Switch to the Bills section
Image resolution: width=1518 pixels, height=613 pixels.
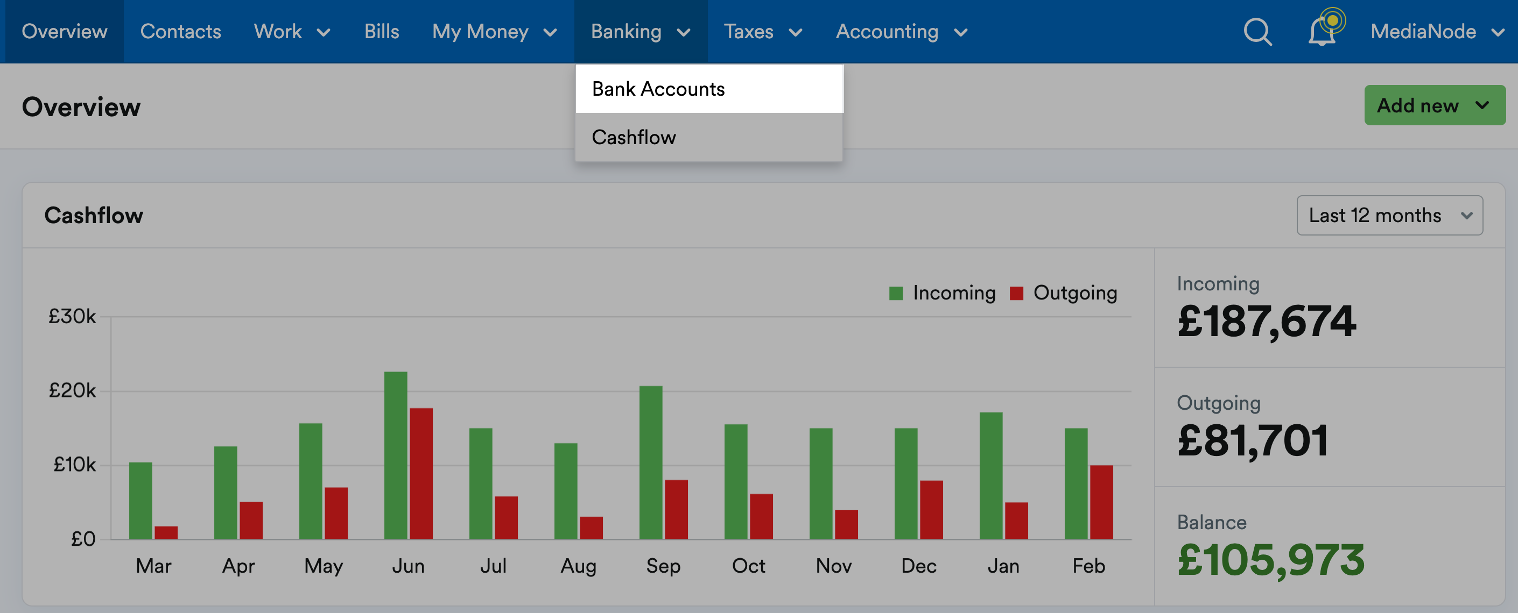point(382,31)
